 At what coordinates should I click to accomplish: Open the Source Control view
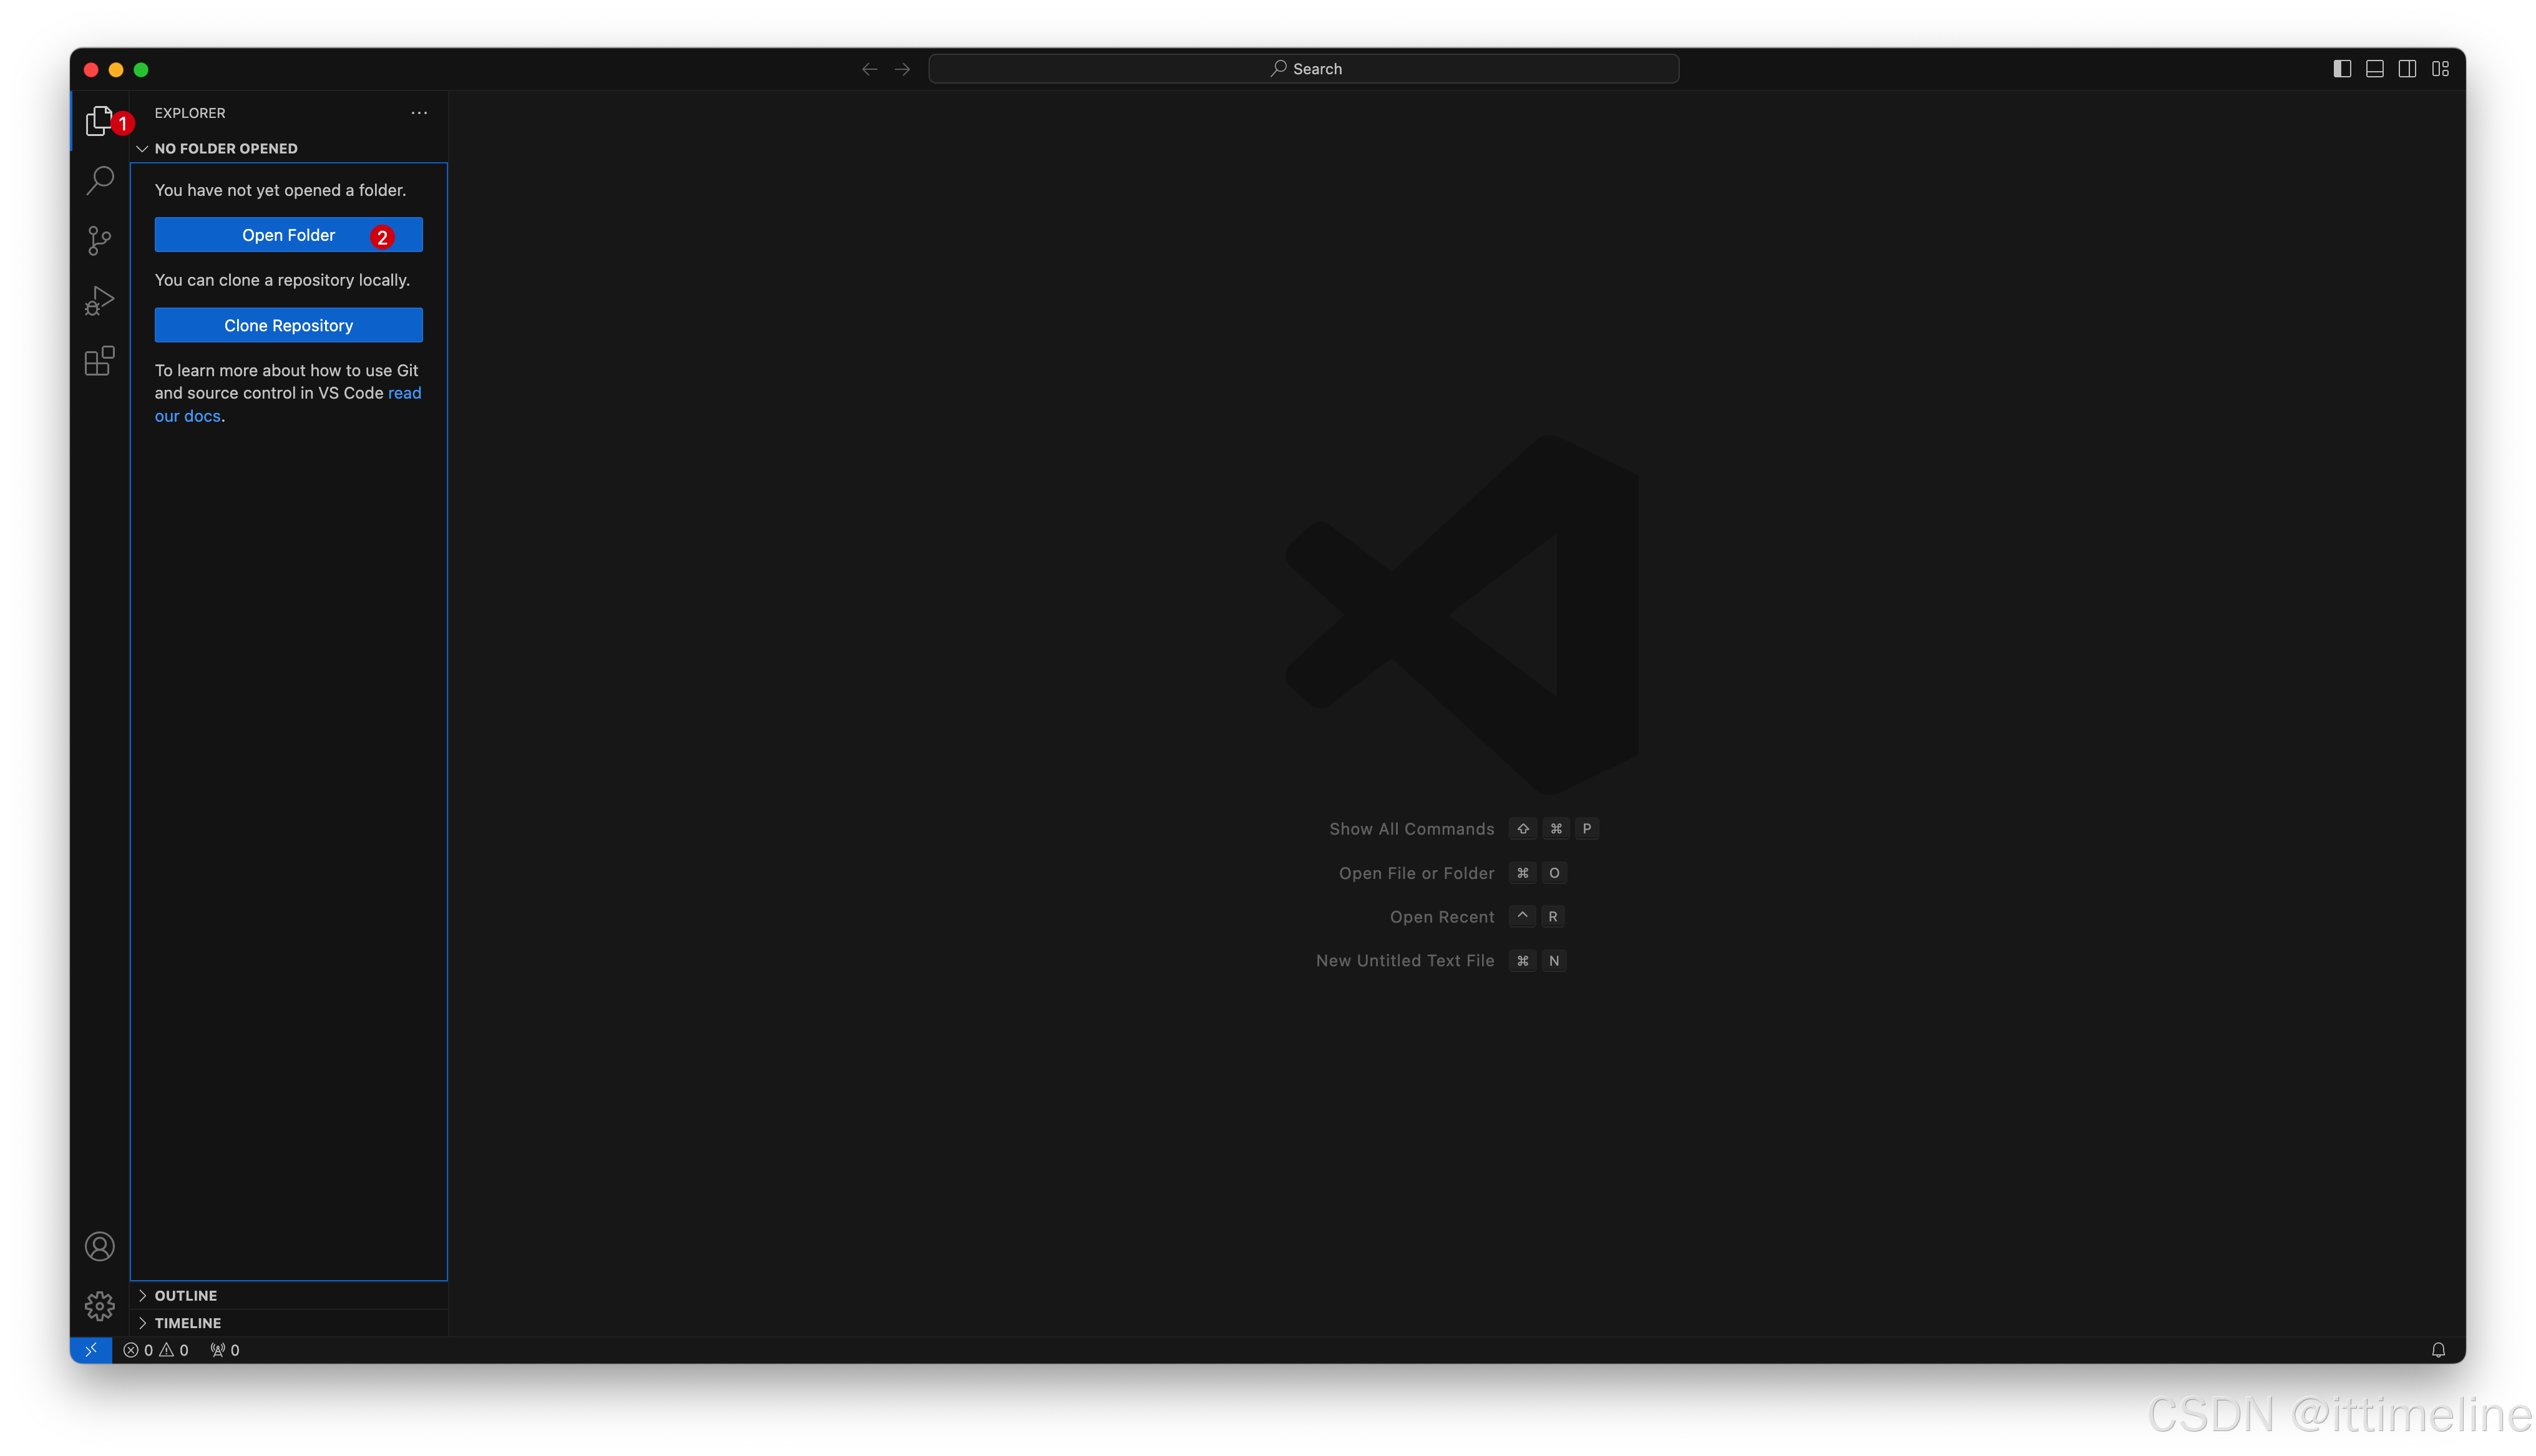(99, 240)
